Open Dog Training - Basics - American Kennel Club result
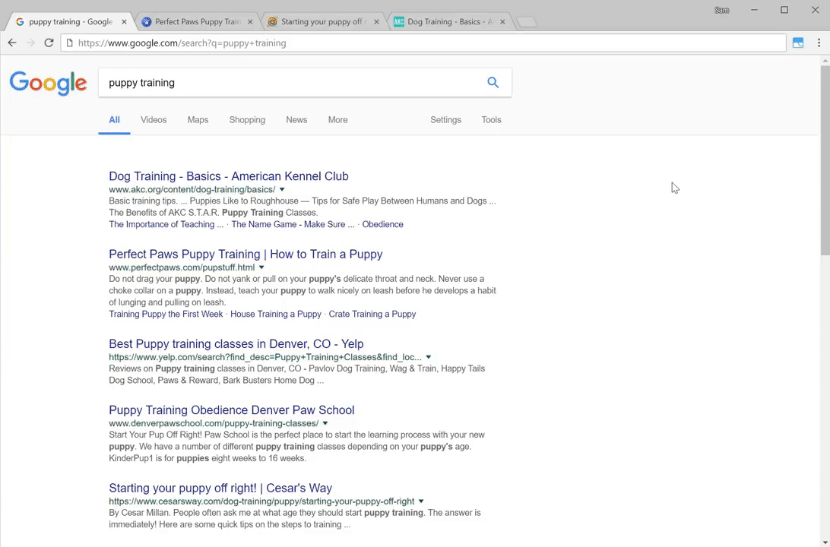 (229, 176)
